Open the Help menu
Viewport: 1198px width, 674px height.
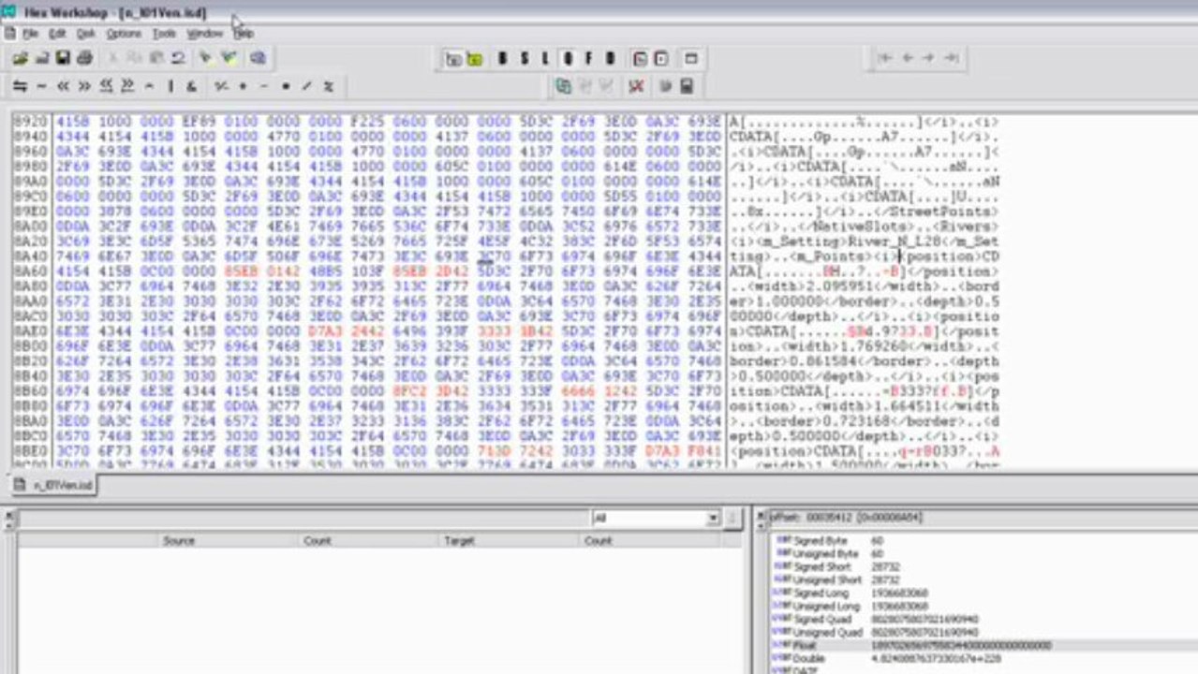pyautogui.click(x=244, y=34)
